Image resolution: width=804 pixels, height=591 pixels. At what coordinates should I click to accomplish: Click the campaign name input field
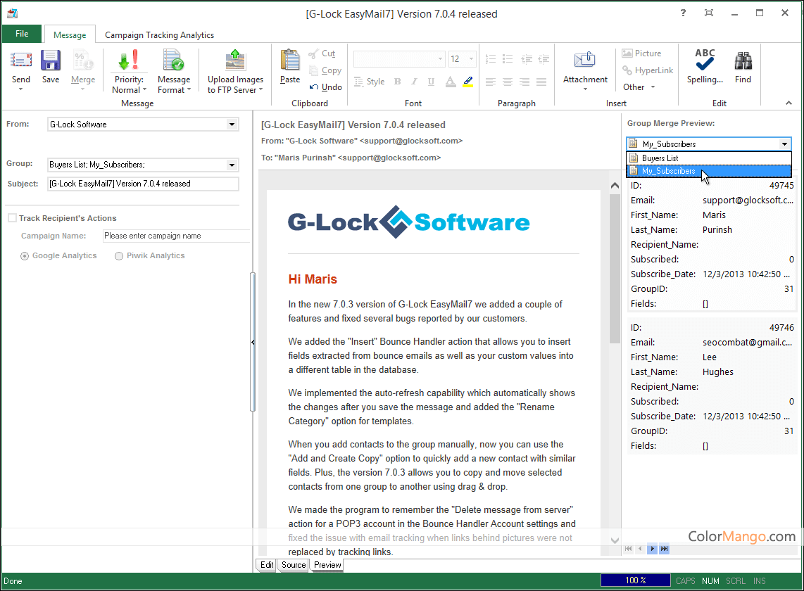coord(176,236)
